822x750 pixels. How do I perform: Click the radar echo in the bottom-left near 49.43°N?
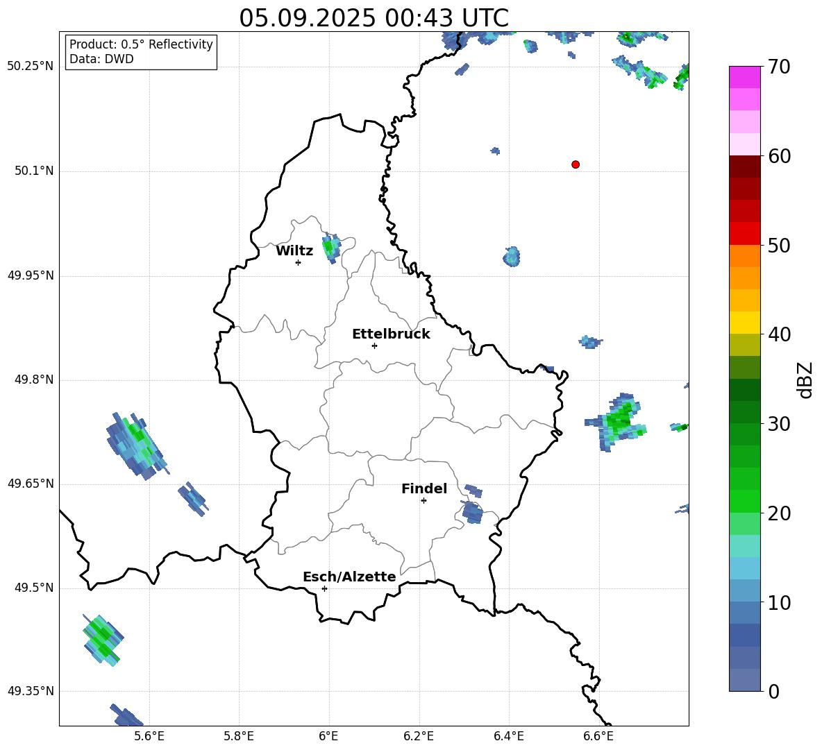[103, 637]
